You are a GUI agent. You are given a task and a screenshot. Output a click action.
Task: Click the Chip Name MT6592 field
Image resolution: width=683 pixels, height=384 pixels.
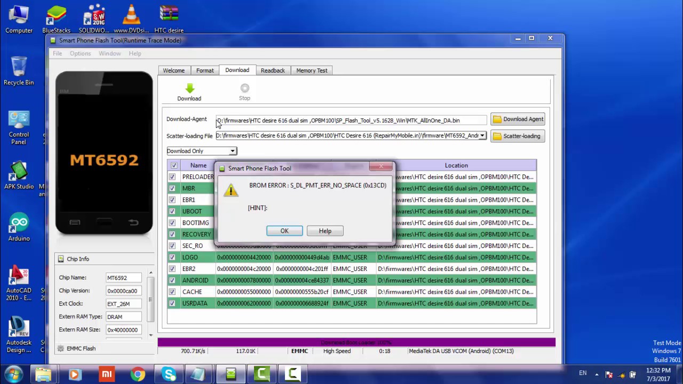[124, 278]
